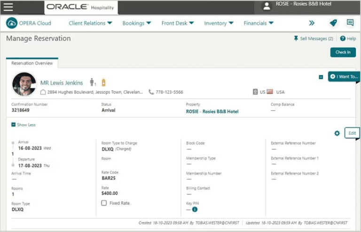361x232 pixels.
Task: Click the adult guest count icon
Action: click(93, 82)
